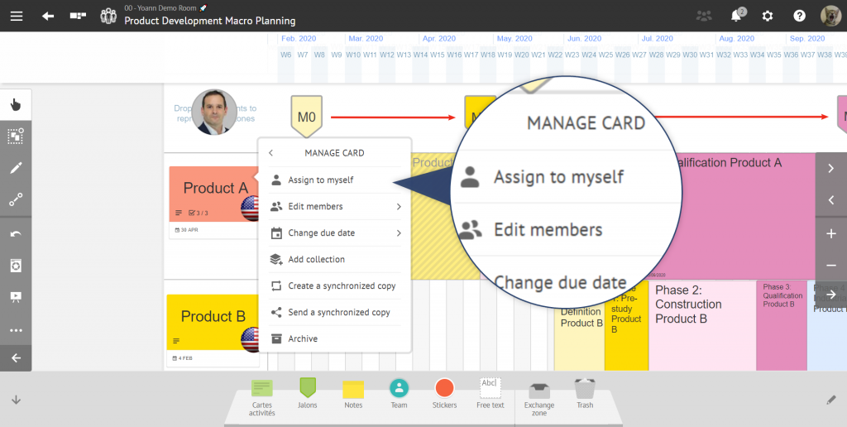Open the hamburger main menu
Image resolution: width=847 pixels, height=427 pixels.
coord(17,16)
